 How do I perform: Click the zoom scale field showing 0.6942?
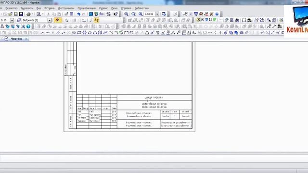150,14
